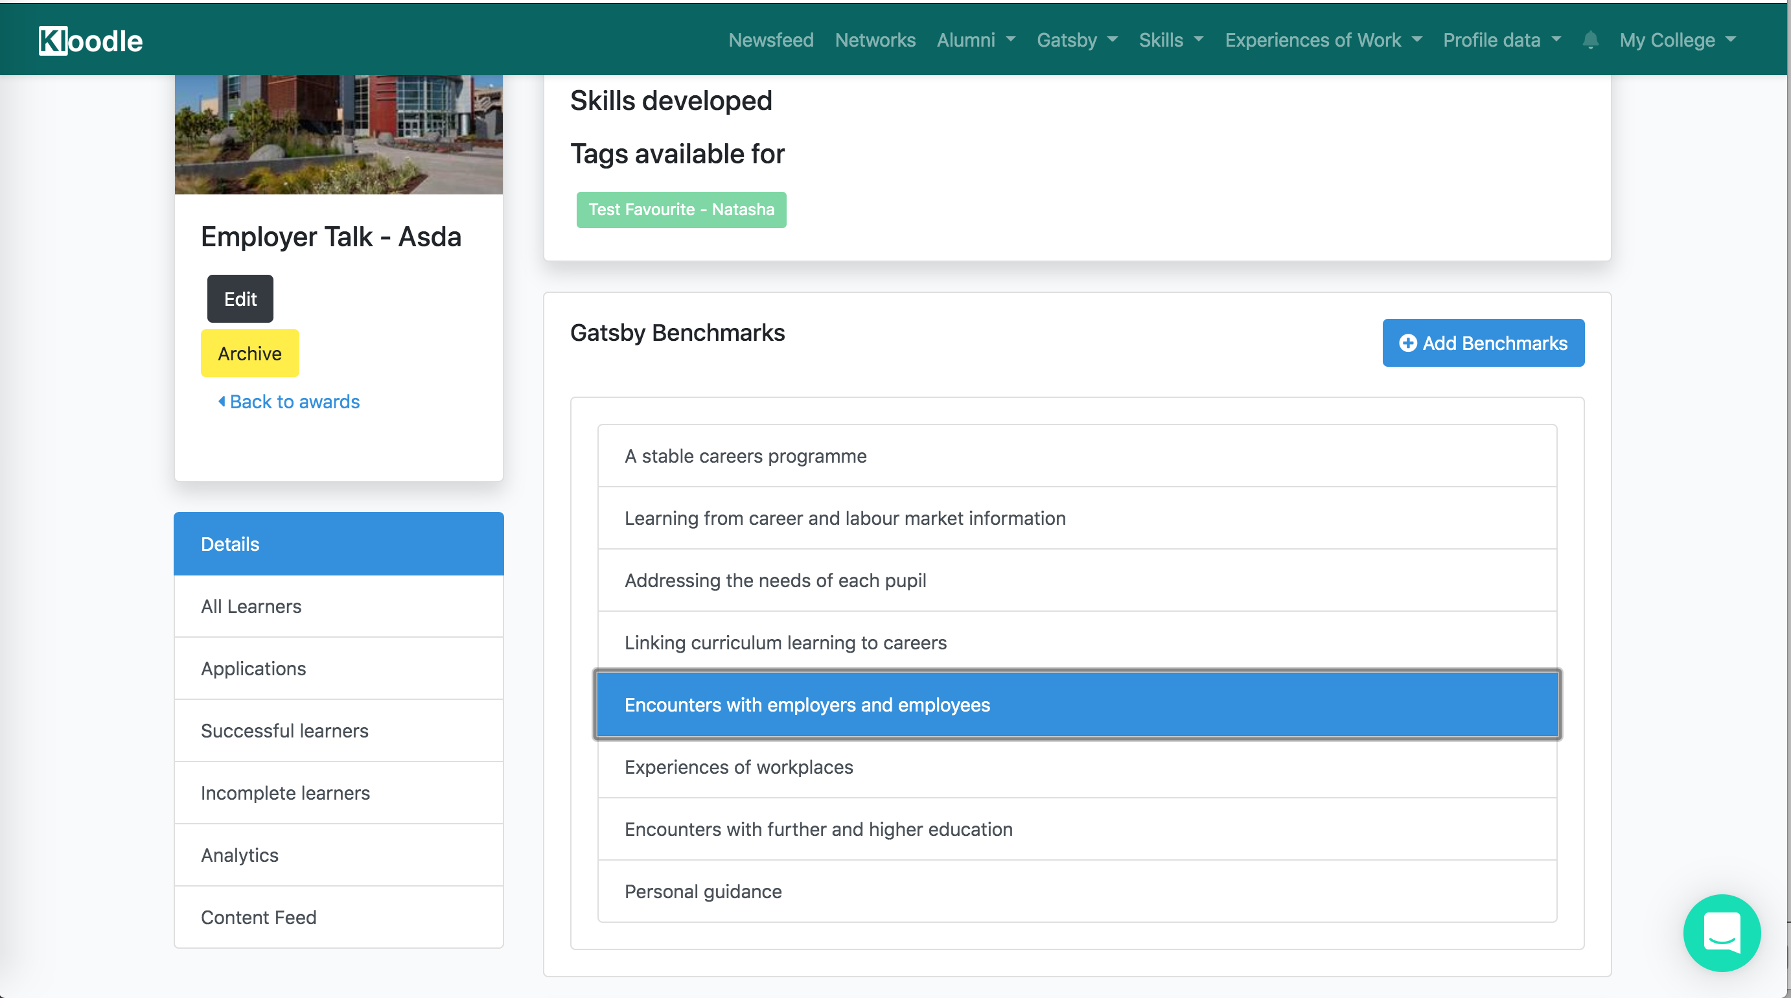The image size is (1791, 998).
Task: Choose Experiences of workplaces benchmark
Action: coord(1076,767)
